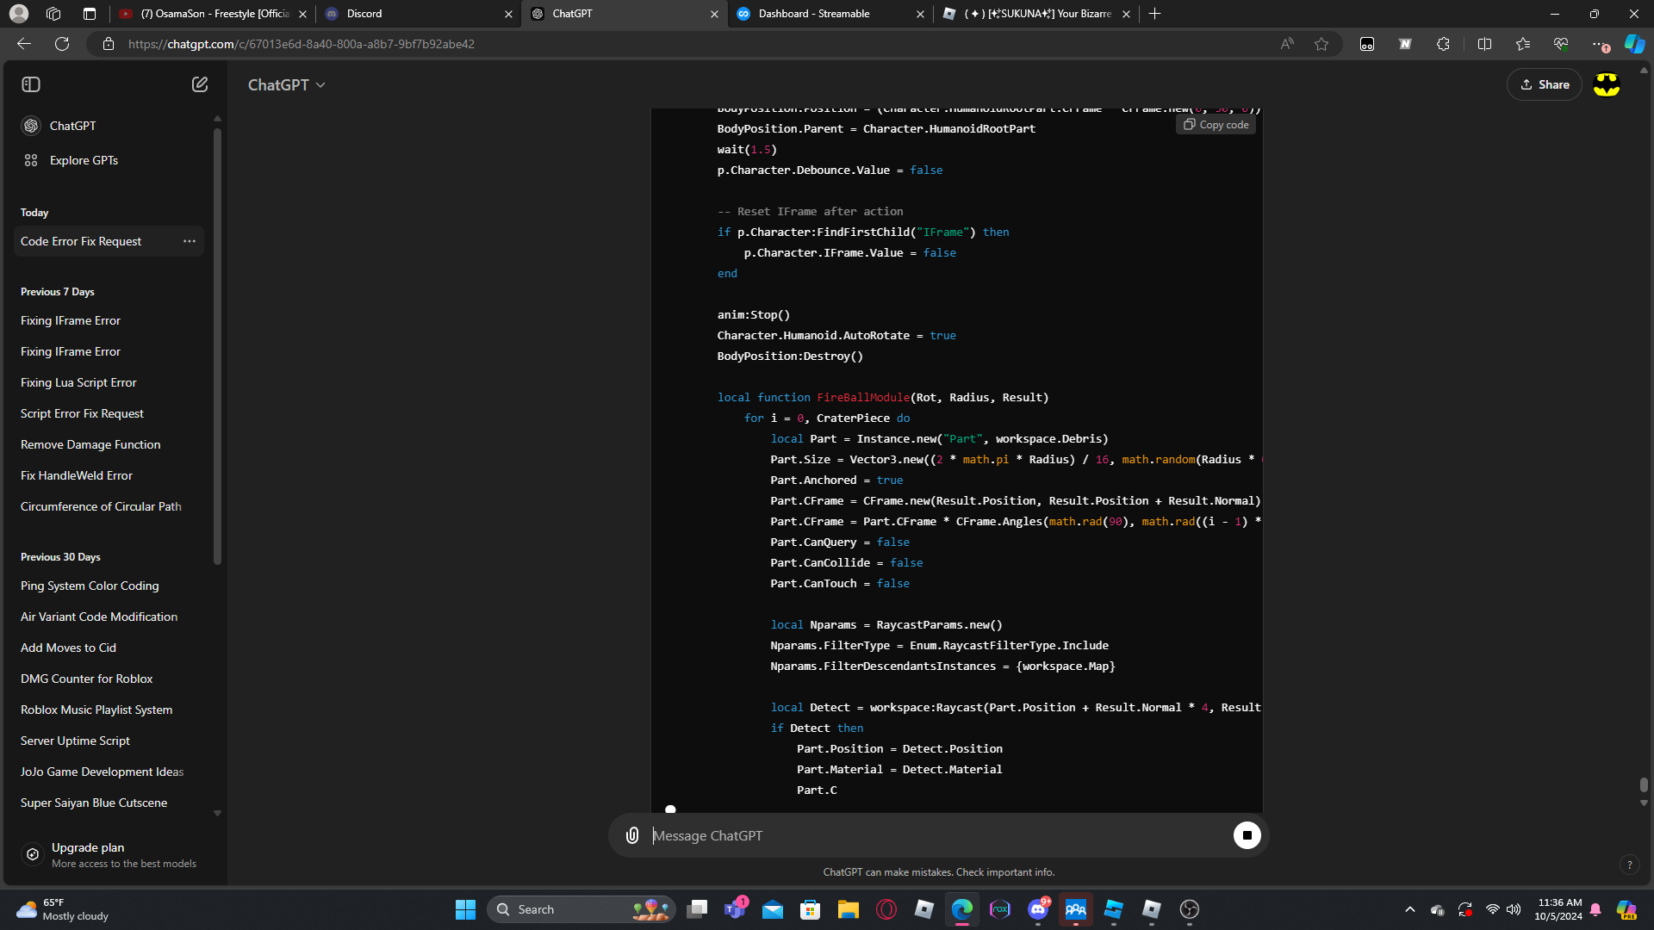Click the attach file paperclip icon
This screenshot has width=1654, height=930.
(x=632, y=835)
